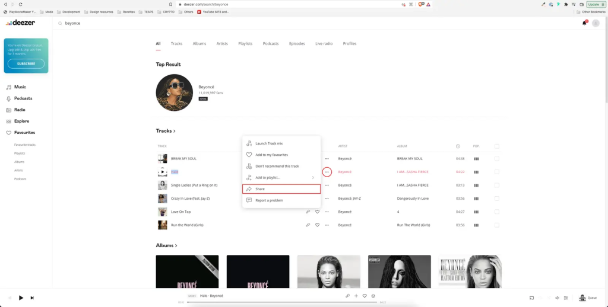Choose Share from the context menu

[282, 189]
